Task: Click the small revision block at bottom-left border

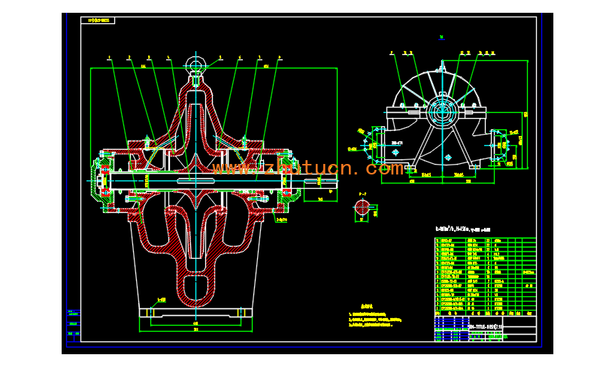Action: pos(73,324)
